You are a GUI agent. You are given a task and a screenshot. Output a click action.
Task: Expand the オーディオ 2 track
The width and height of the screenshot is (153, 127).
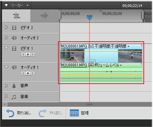coord(6,38)
